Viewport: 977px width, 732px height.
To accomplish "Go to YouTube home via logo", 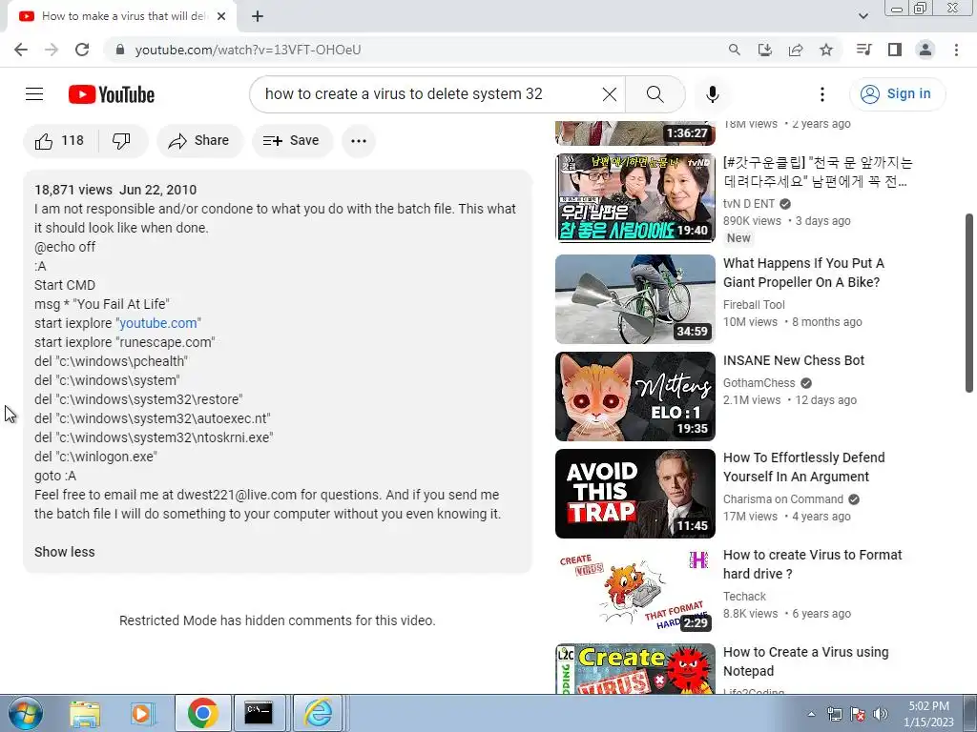I will click(x=112, y=94).
